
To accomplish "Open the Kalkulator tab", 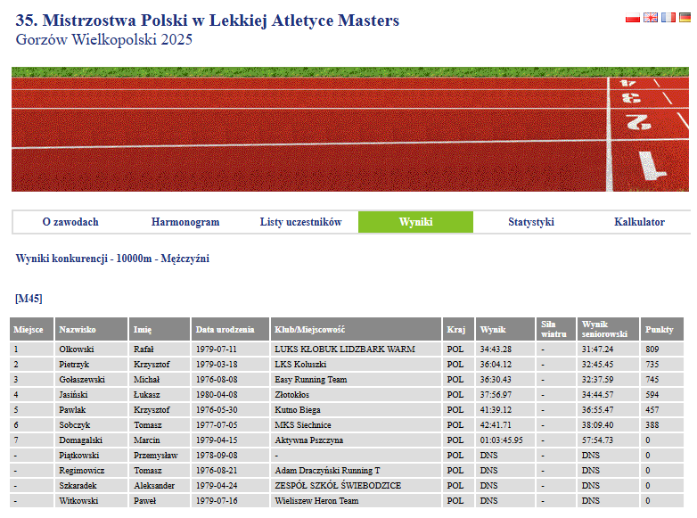I will [x=639, y=222].
